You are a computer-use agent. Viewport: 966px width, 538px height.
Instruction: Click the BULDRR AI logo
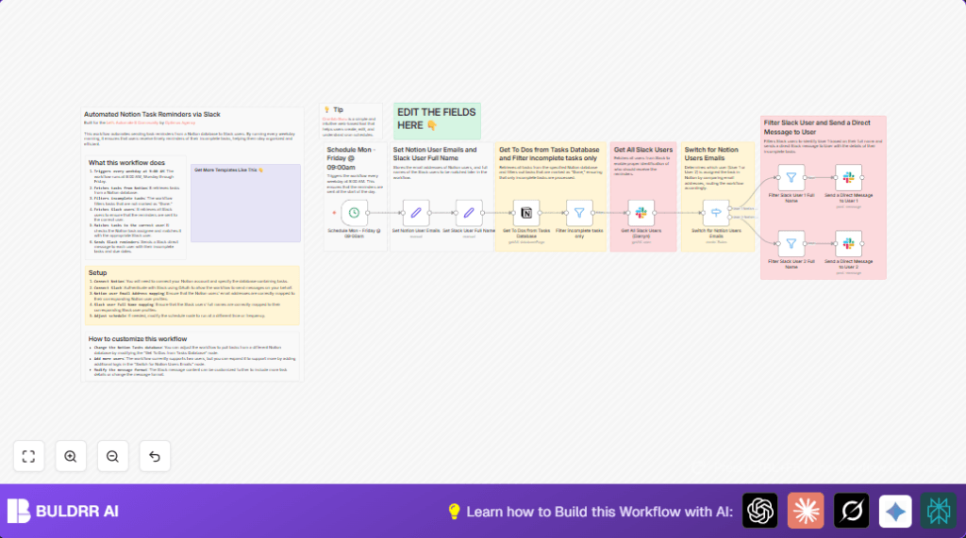[63, 511]
